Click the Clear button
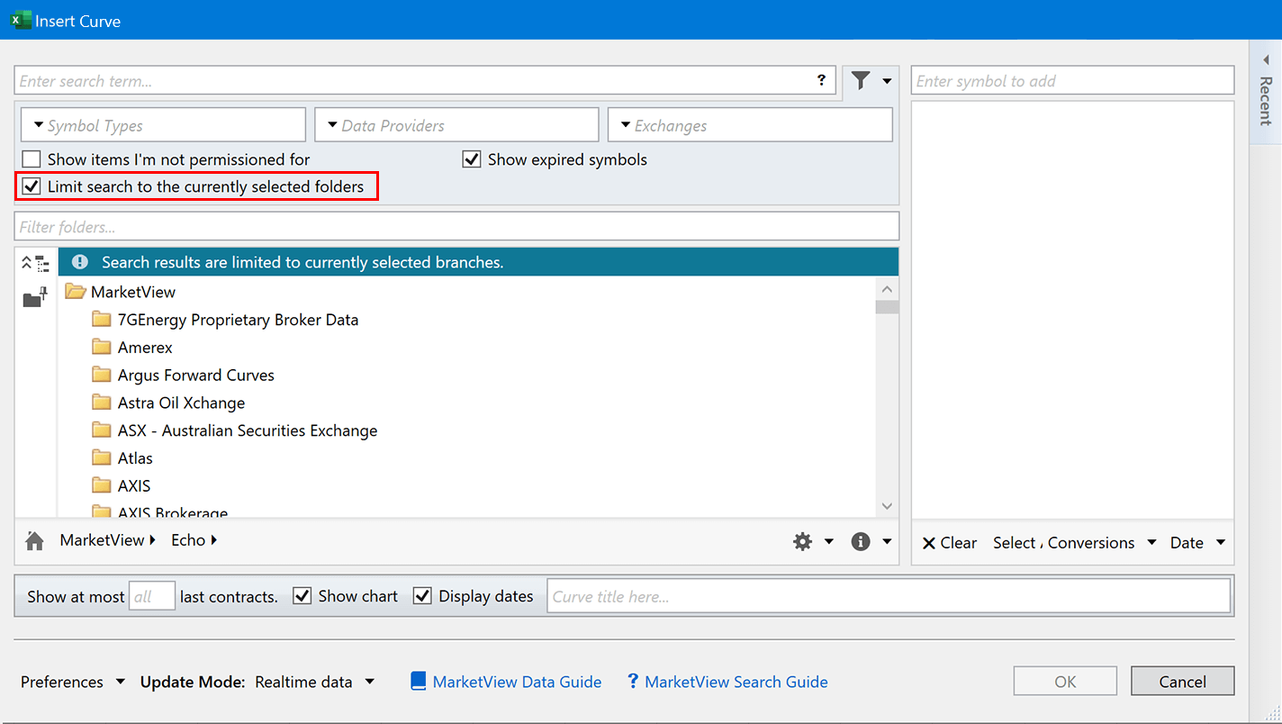This screenshot has height=724, width=1282. 950,543
